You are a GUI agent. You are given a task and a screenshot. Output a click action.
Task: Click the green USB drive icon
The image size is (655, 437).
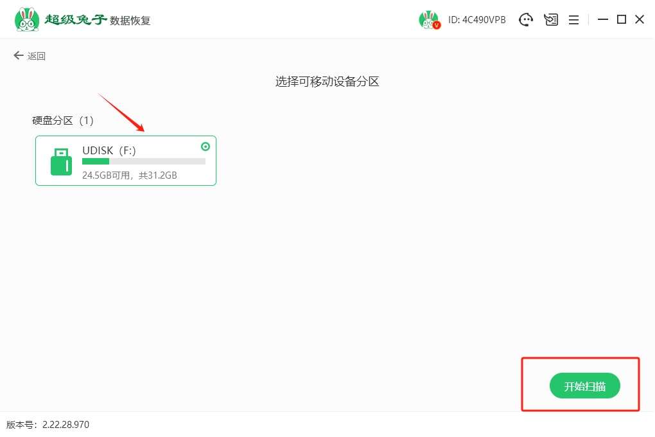pos(61,161)
